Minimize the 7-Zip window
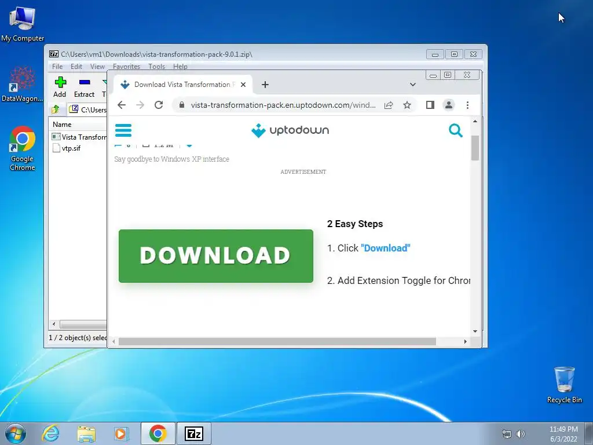The width and height of the screenshot is (593, 445). (x=435, y=54)
